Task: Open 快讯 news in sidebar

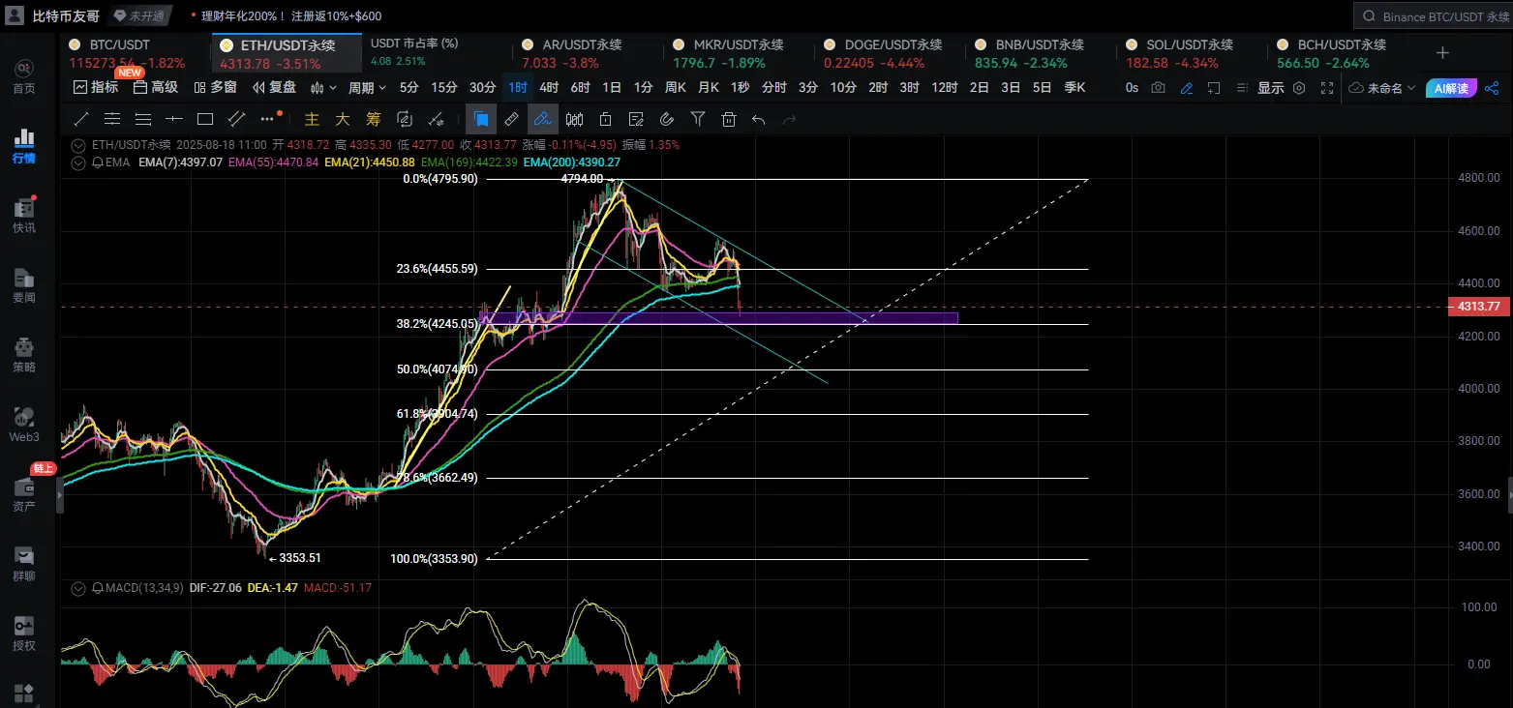Action: [x=23, y=216]
